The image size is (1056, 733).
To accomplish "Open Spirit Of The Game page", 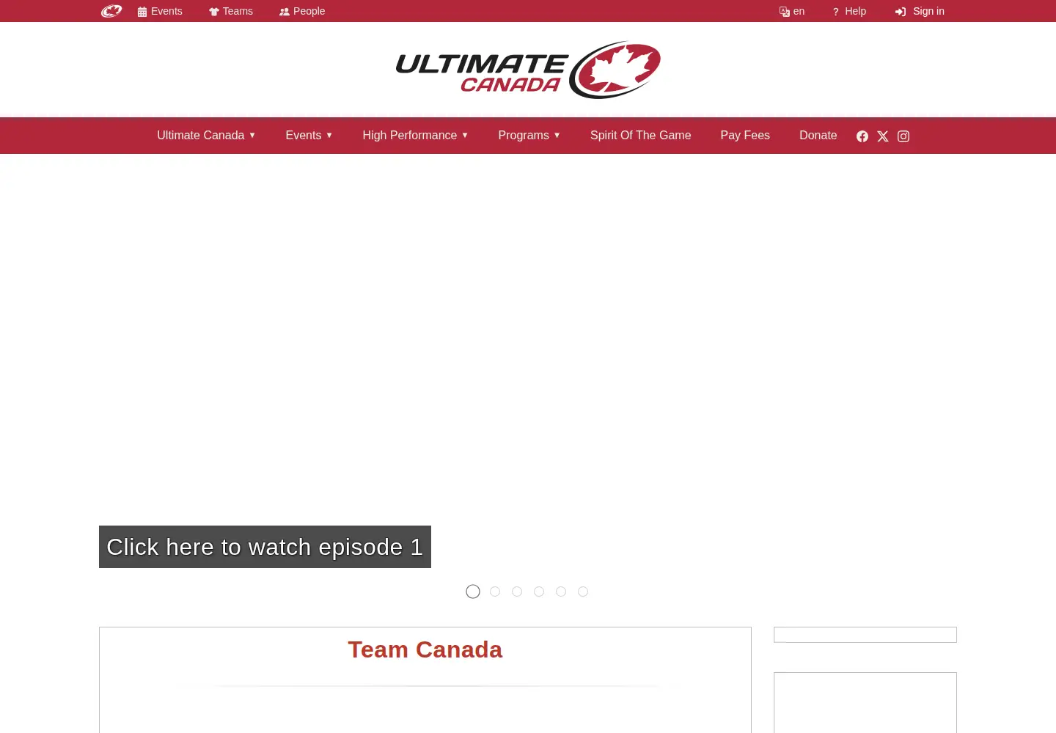I will tap(640, 136).
